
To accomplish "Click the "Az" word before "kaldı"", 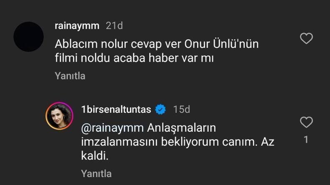I will click(x=267, y=141).
